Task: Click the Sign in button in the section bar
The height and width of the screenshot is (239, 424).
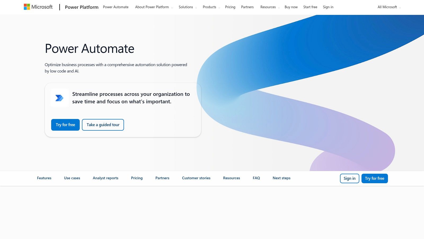Action: pyautogui.click(x=350, y=178)
